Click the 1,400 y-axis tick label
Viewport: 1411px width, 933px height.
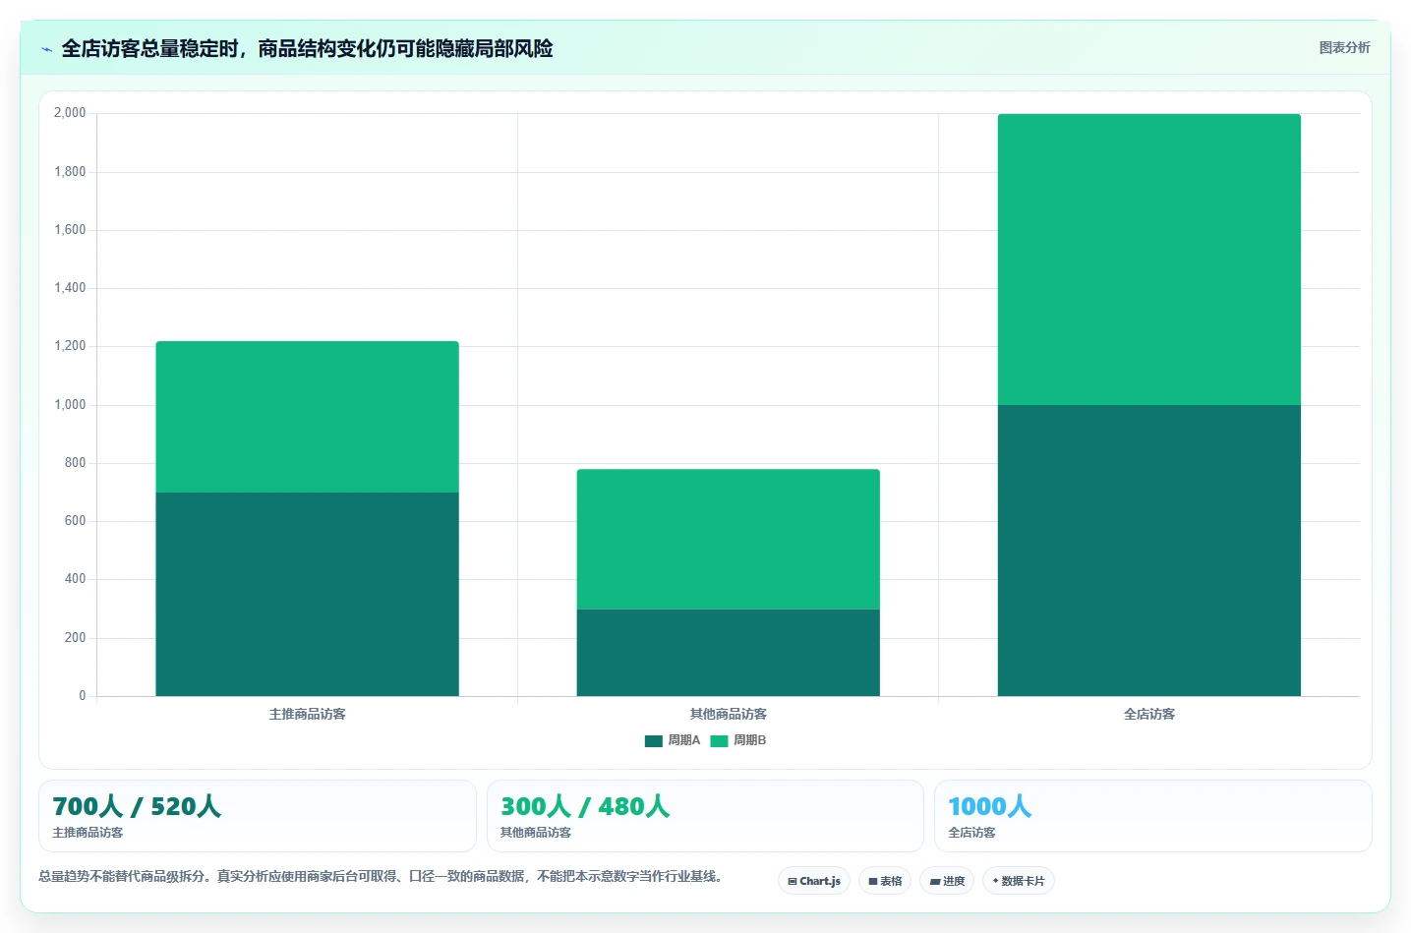(x=70, y=288)
